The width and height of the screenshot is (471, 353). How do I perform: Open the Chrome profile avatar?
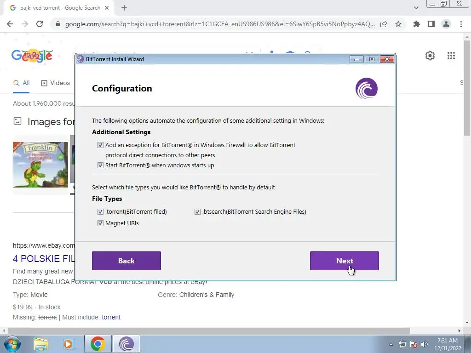coord(446,24)
